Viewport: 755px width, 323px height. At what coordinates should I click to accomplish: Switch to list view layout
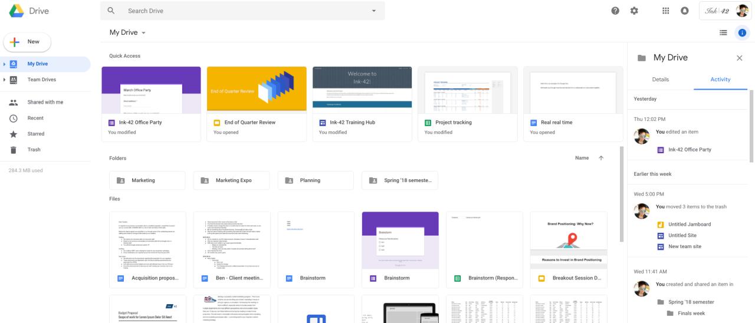tap(723, 33)
